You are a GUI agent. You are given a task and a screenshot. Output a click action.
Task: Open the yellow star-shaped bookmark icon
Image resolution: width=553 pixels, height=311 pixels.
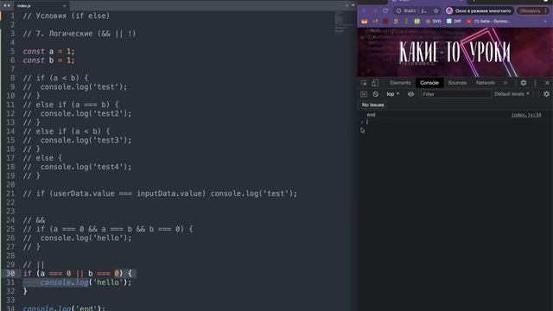(x=396, y=22)
